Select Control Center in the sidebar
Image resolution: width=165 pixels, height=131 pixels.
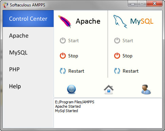[x=28, y=19]
